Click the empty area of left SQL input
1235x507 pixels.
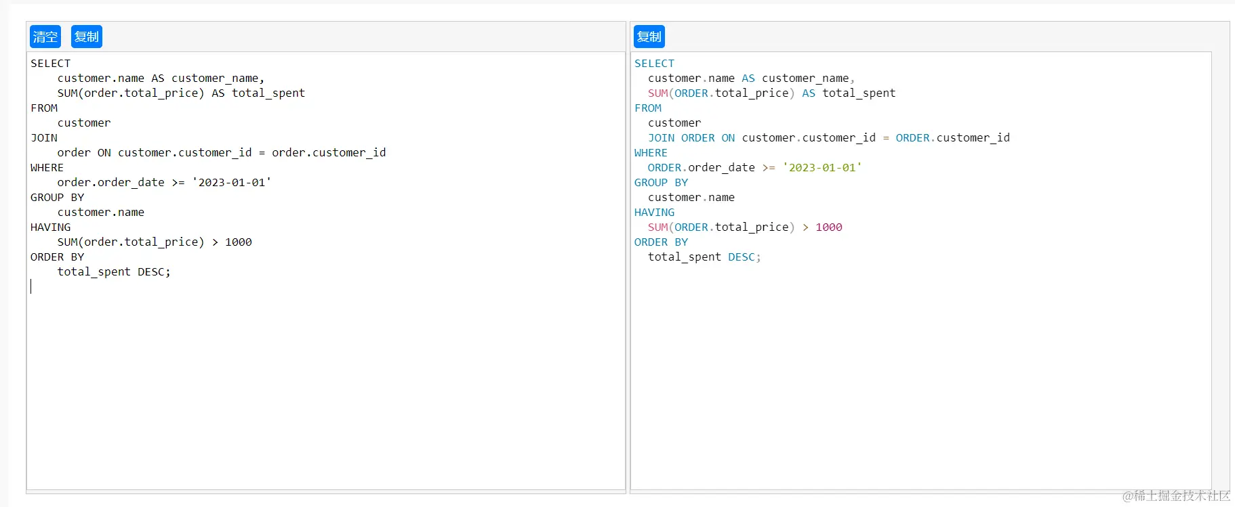pyautogui.click(x=325, y=386)
